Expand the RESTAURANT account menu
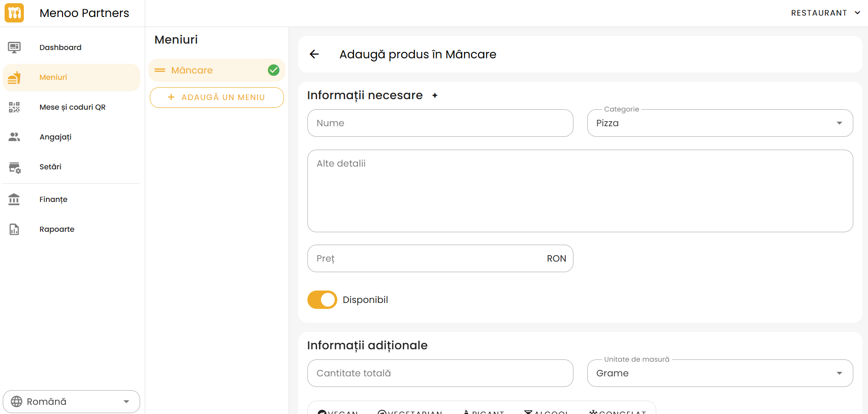 [825, 13]
